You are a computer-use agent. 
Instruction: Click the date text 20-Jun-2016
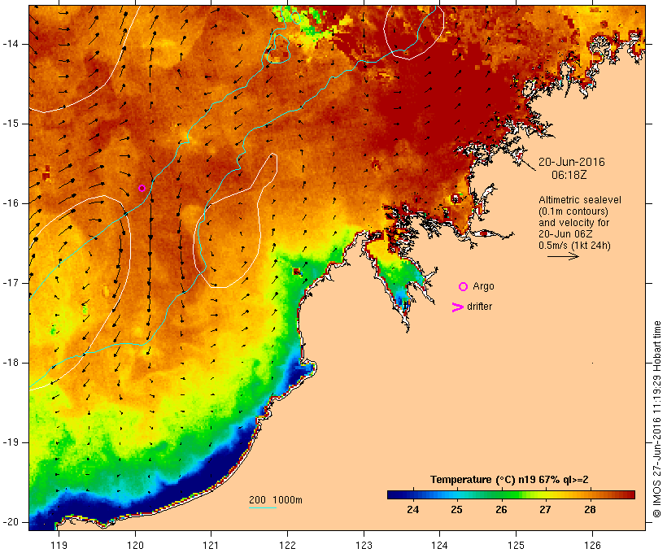click(571, 162)
